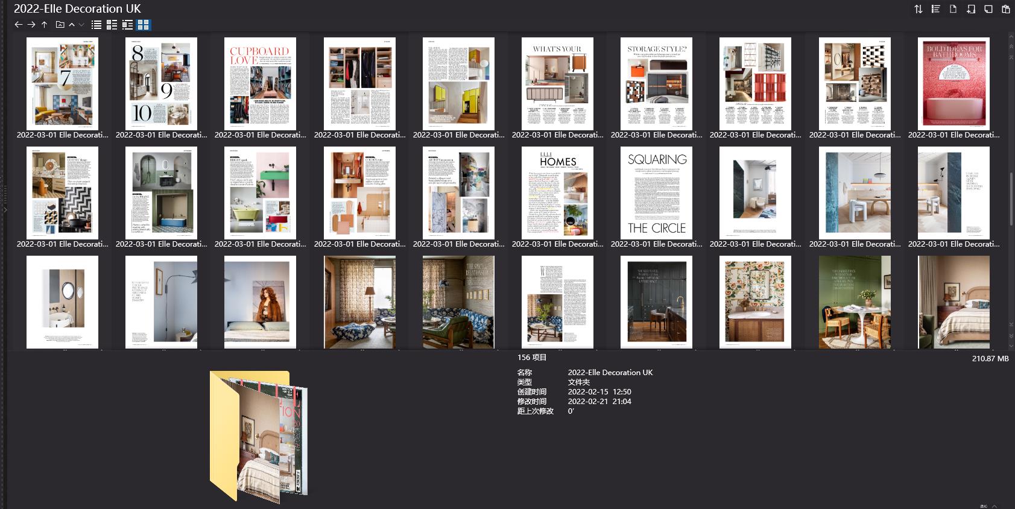Click the 210.87 MB size label
This screenshot has height=509, width=1015.
tap(990, 358)
